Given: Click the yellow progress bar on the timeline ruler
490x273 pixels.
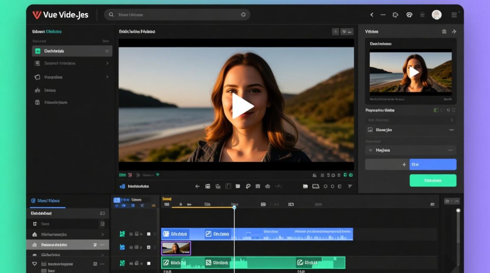Looking at the screenshot, I should pos(203,207).
